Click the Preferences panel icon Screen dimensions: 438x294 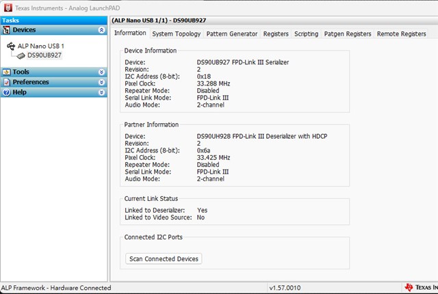click(x=6, y=82)
